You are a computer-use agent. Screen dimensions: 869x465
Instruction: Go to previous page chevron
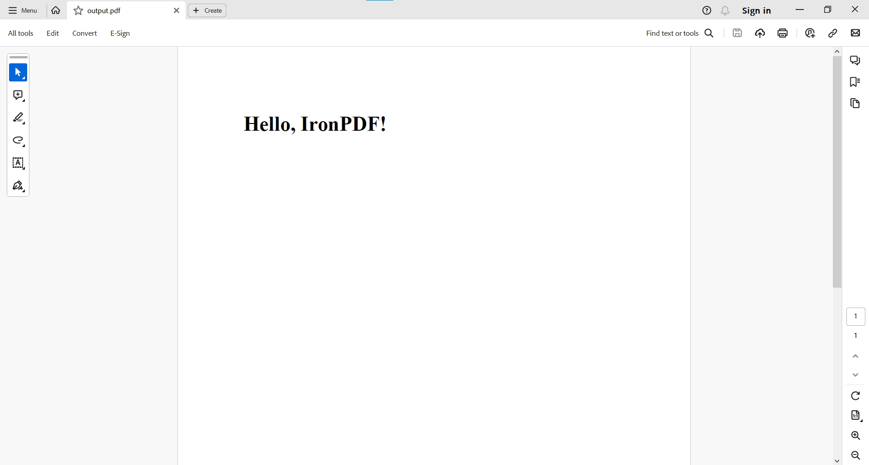click(x=856, y=356)
